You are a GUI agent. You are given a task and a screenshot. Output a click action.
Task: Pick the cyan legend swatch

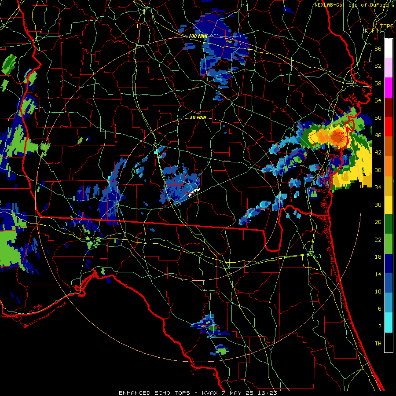(389, 323)
